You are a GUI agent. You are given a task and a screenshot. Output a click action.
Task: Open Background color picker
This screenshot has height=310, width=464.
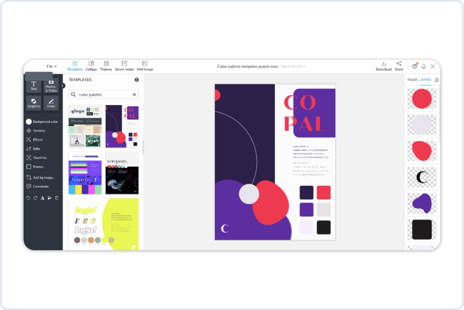(42, 122)
